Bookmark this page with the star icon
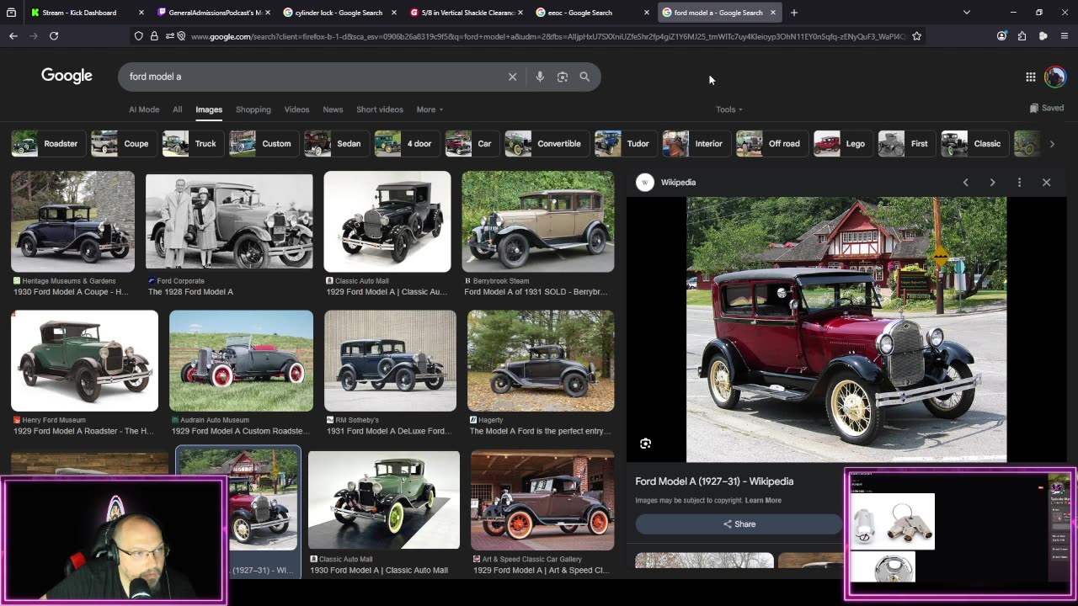 point(916,36)
